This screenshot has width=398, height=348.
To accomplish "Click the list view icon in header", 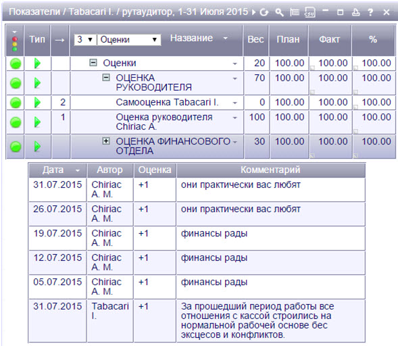I will coord(295,12).
